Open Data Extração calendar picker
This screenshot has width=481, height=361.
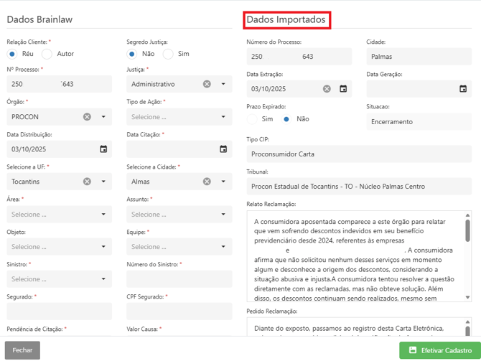343,89
